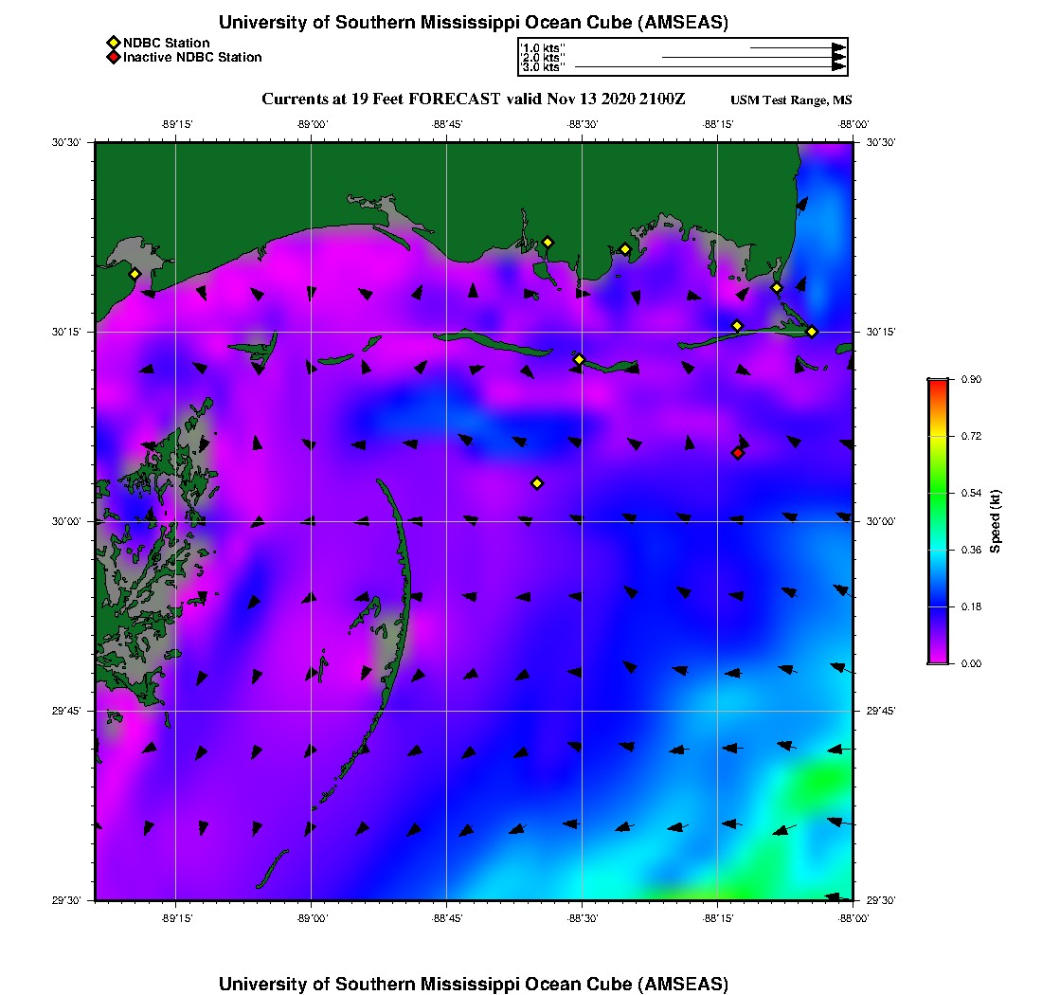Click the red diamond in the legend
The height and width of the screenshot is (995, 1042).
point(113,58)
